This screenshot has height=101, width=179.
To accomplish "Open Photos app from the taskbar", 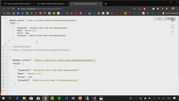I will coord(101,98).
